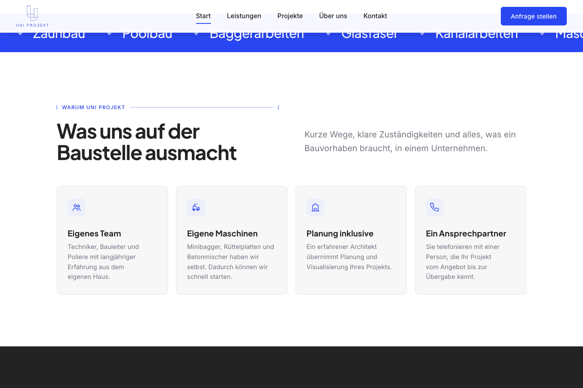Open the Über uns navigation item
This screenshot has width=583, height=388.
(x=333, y=16)
